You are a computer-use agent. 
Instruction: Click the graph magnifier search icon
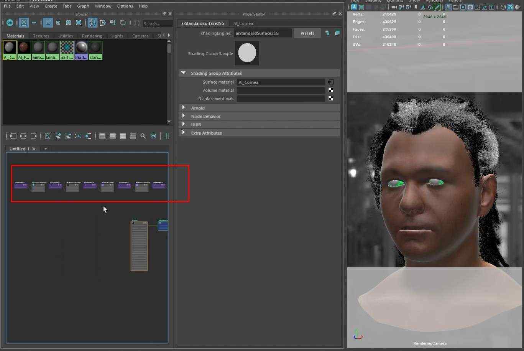coord(143,136)
